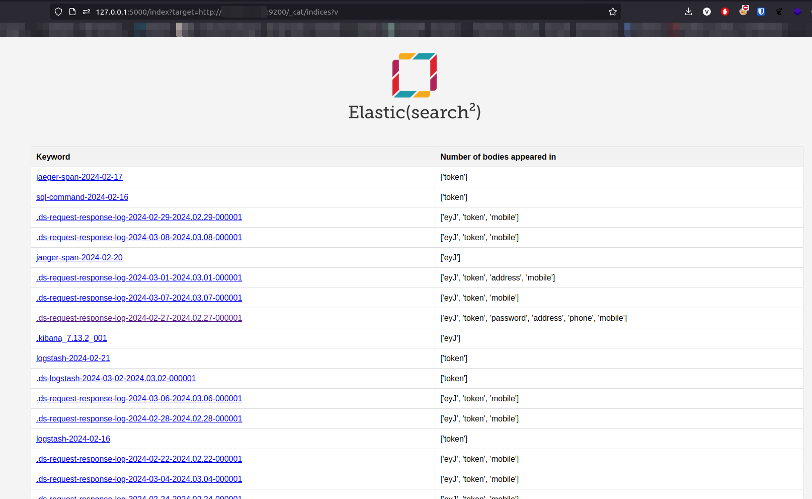Click keywords cell in the 2024-03-07 log row
Screen dimensions: 812x499
(619, 298)
